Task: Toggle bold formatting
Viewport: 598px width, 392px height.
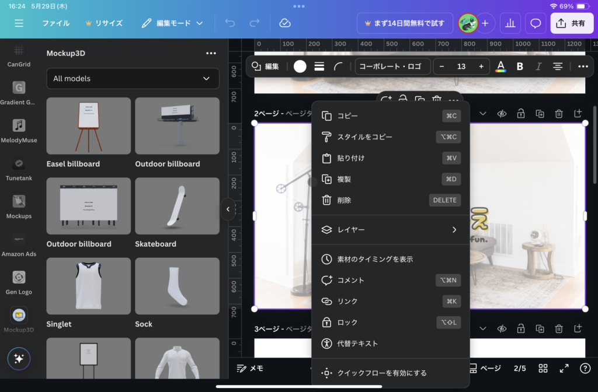Action: pos(519,66)
